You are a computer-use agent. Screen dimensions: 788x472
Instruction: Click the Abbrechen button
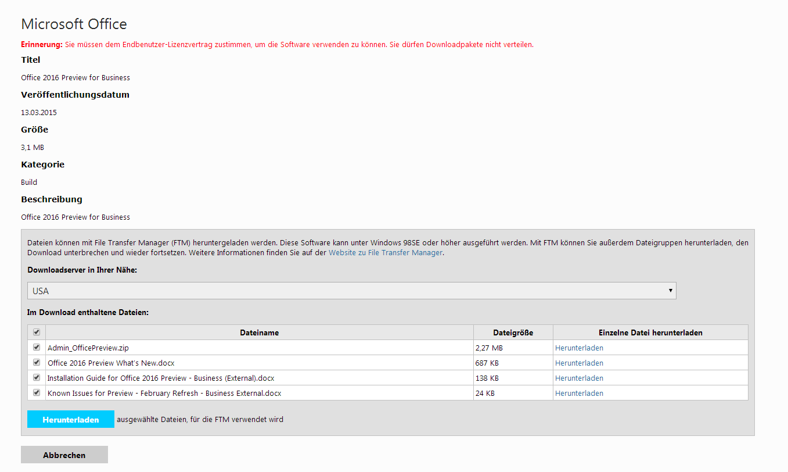pyautogui.click(x=64, y=455)
